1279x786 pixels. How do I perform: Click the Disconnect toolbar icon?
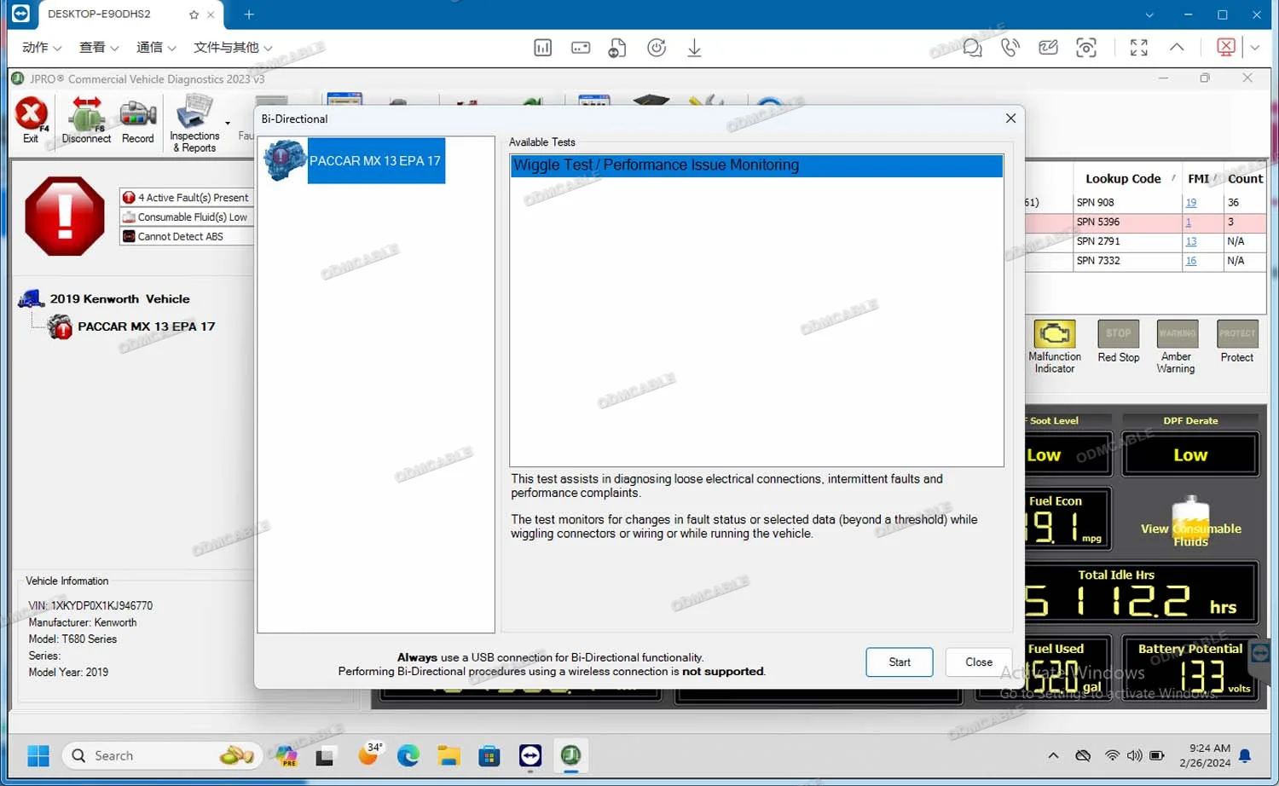(x=86, y=118)
